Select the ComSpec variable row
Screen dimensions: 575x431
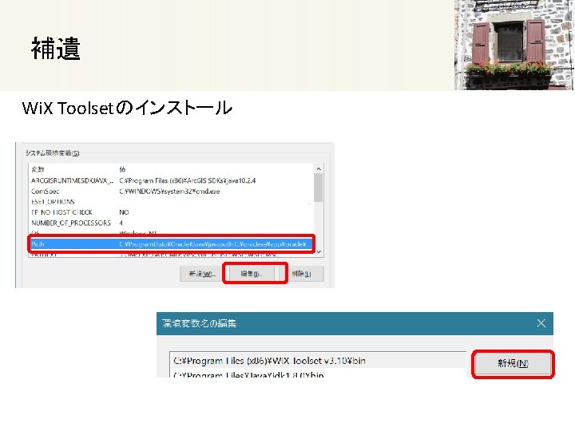[171, 192]
